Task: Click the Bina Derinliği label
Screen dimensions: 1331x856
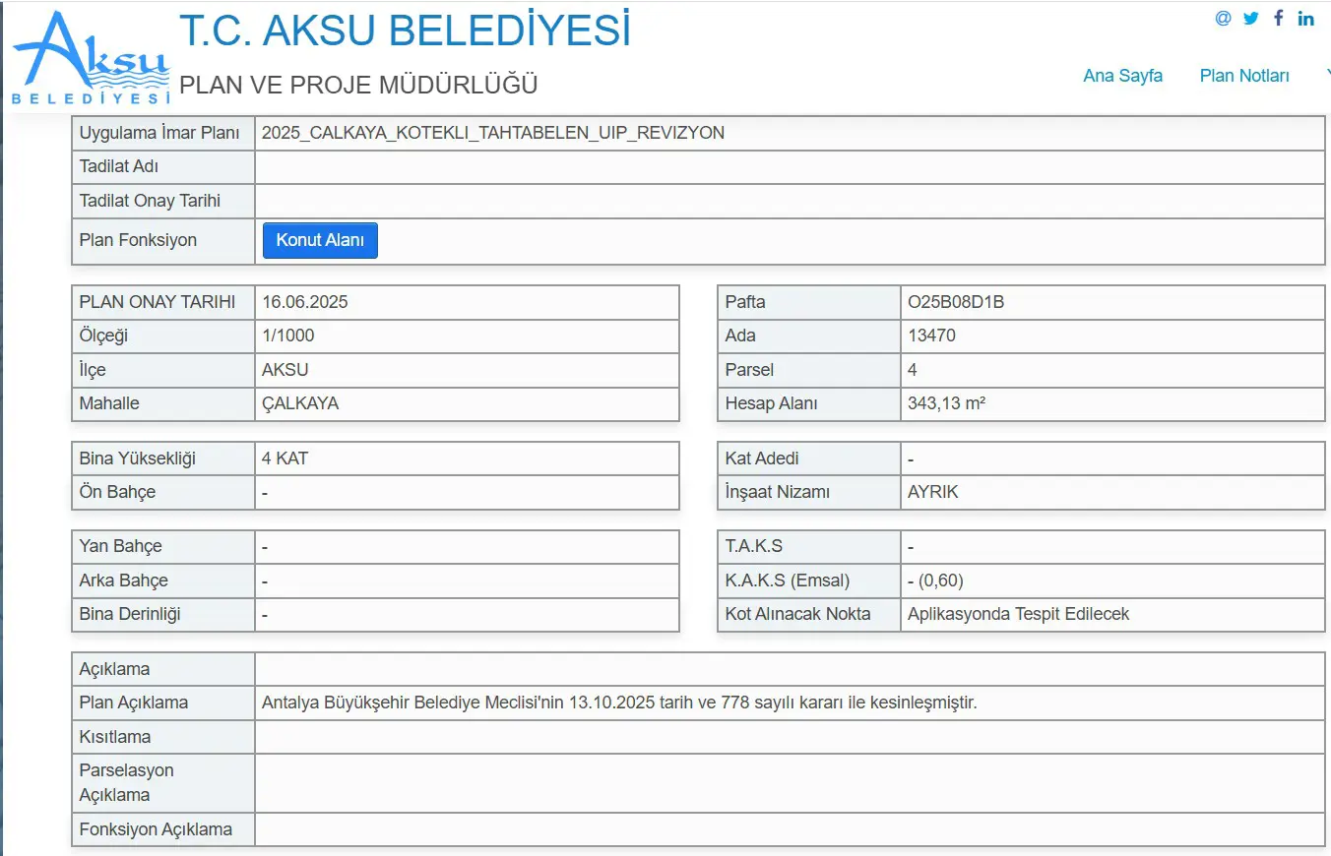Action: point(130,614)
